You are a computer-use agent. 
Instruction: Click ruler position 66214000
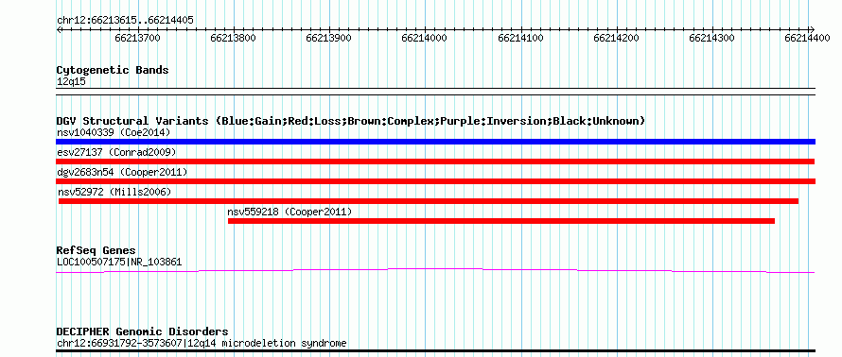tap(424, 38)
